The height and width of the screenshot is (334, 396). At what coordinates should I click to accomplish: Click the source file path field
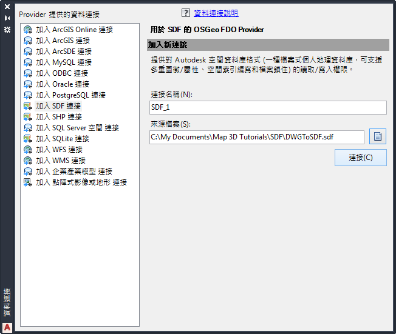click(256, 137)
